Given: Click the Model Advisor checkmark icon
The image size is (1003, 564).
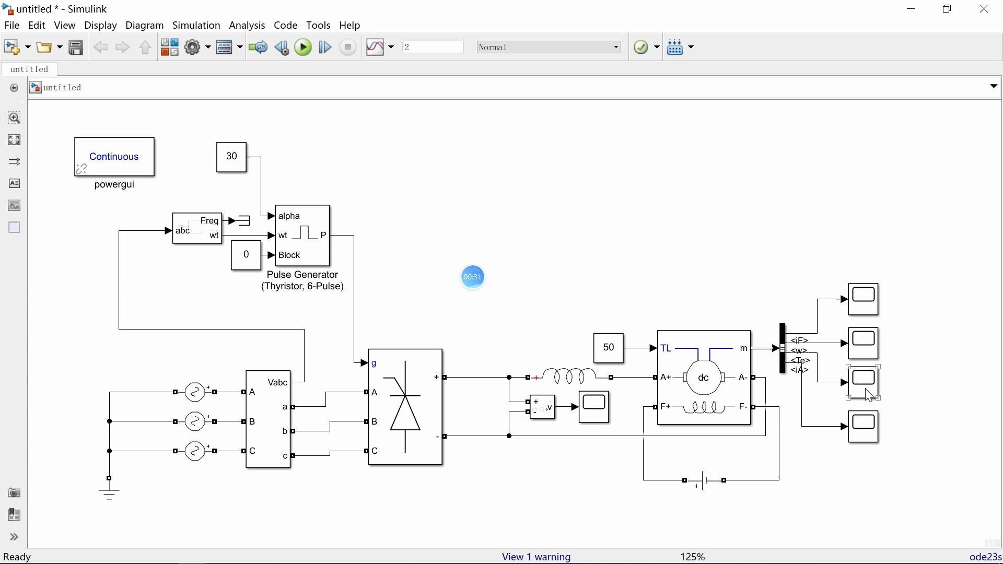Looking at the screenshot, I should [642, 48].
